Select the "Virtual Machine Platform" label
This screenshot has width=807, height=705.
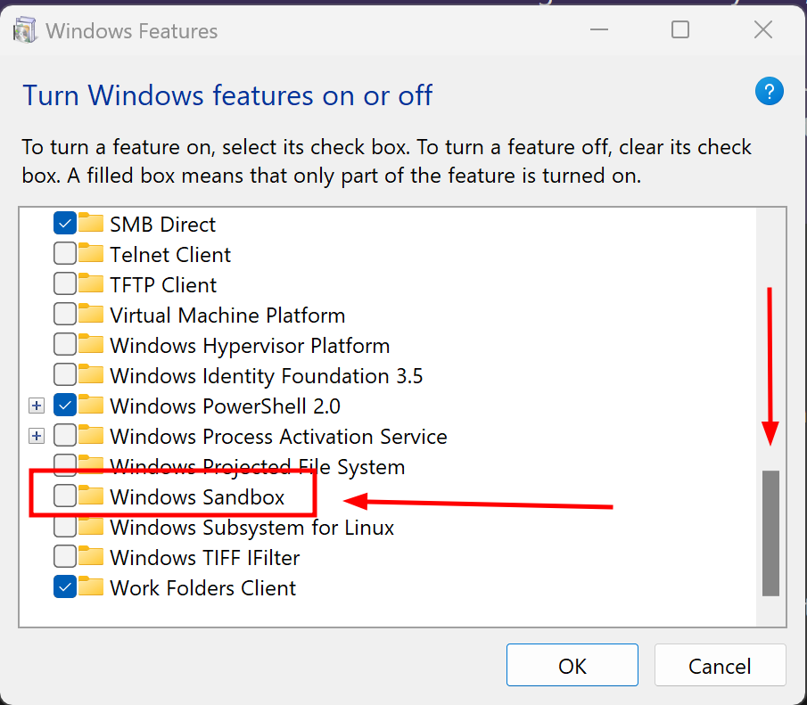(227, 316)
